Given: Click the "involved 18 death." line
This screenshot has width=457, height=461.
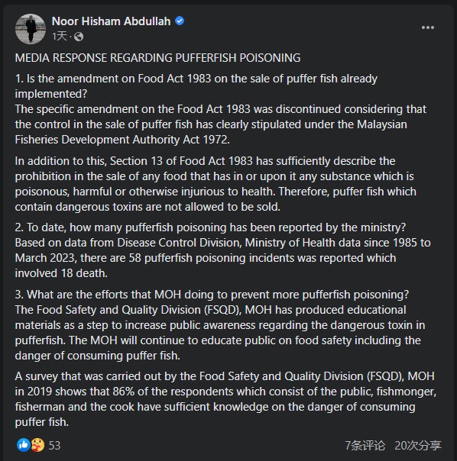Looking at the screenshot, I should pyautogui.click(x=61, y=273).
